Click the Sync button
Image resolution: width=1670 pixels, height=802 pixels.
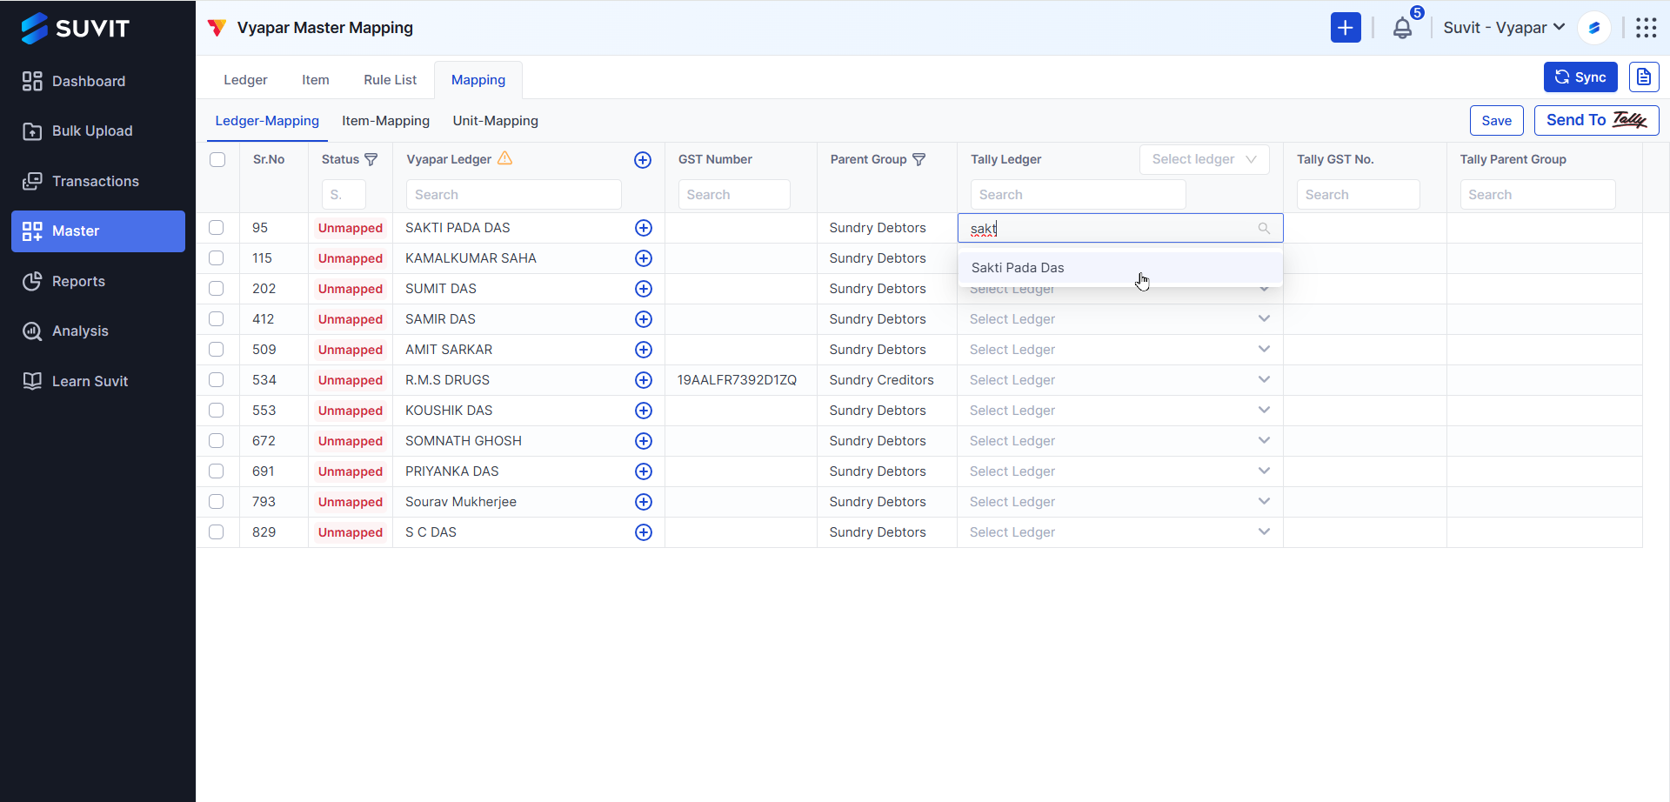click(1580, 77)
